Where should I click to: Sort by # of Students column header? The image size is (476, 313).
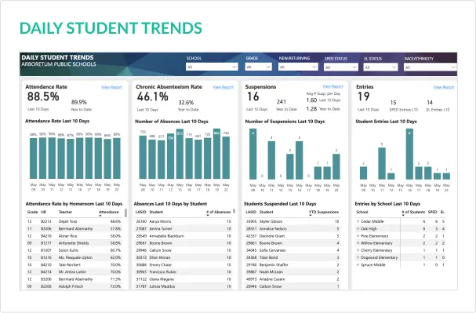(x=413, y=213)
